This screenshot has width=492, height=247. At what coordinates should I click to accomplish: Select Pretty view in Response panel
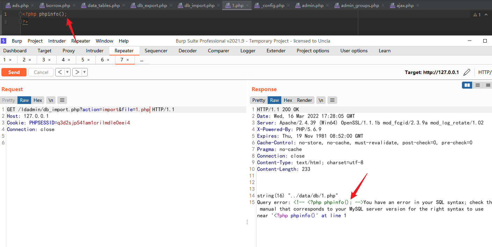pyautogui.click(x=259, y=100)
